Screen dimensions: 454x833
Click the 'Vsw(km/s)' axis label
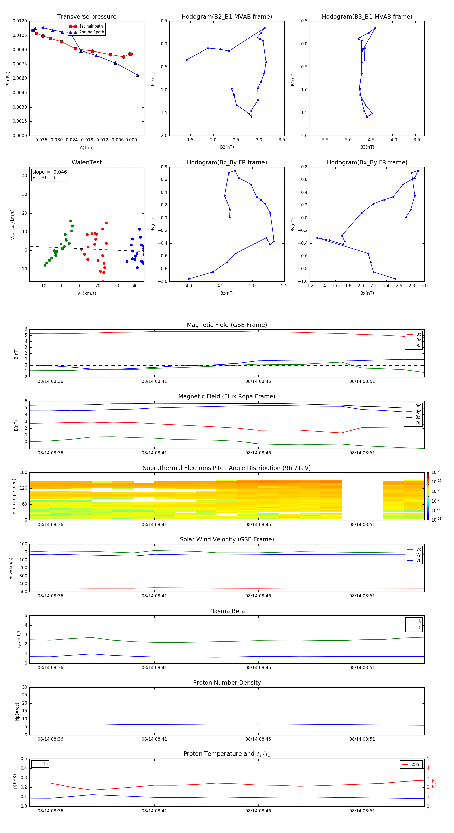(11, 568)
